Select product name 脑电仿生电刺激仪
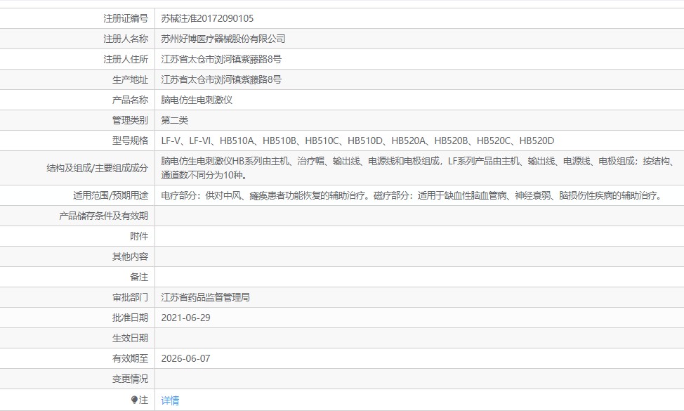Screen dimensions: 684x411 point(197,100)
